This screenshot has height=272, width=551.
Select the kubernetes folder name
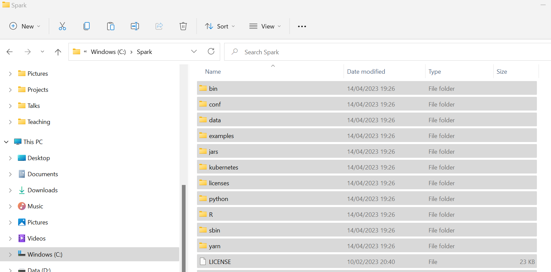[x=223, y=167]
